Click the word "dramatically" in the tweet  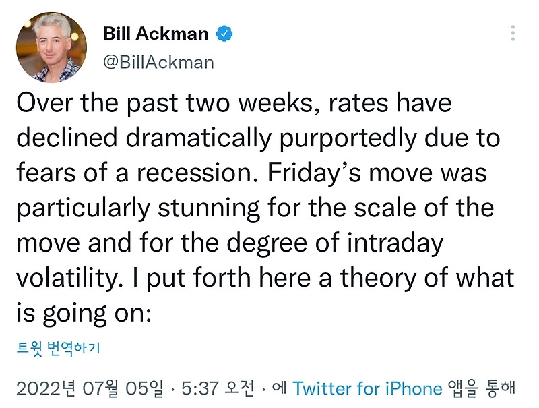(x=199, y=138)
